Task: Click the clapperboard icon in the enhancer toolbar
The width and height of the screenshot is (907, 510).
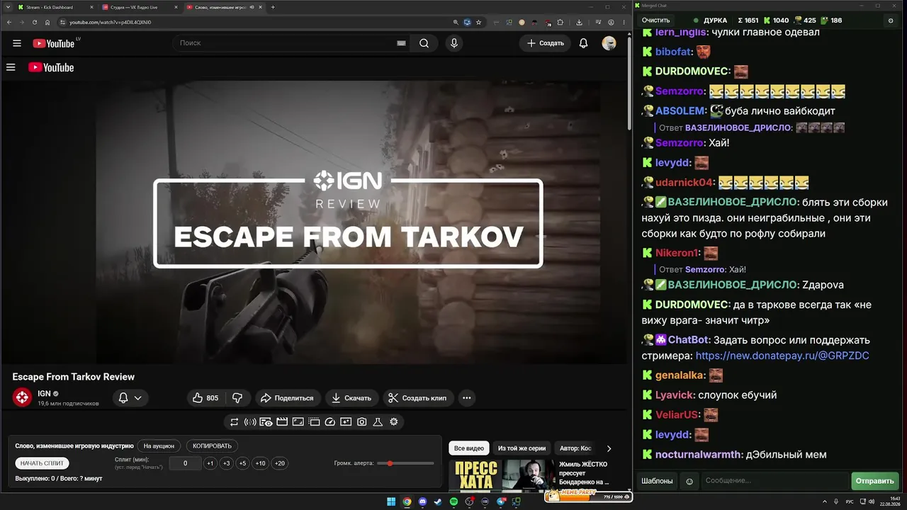Action: [282, 422]
